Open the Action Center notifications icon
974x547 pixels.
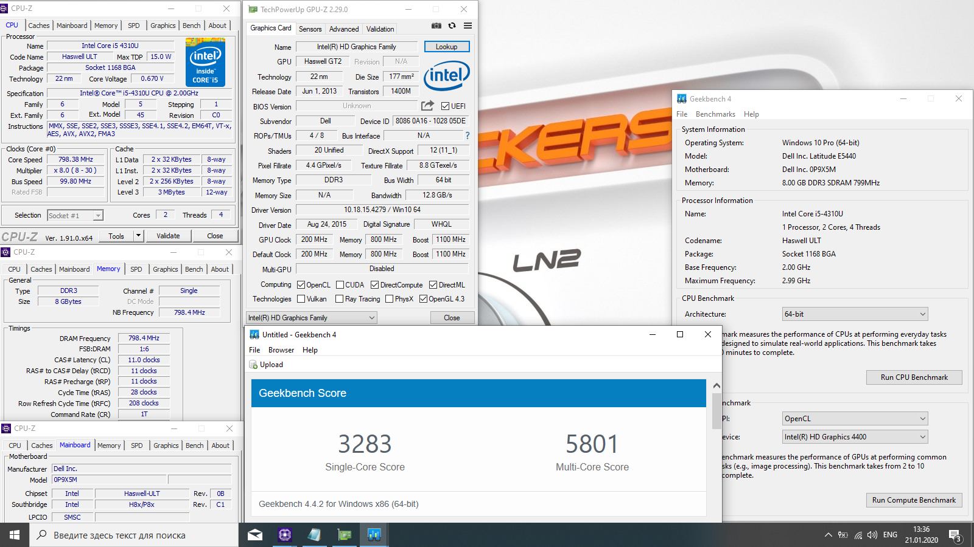[955, 535]
